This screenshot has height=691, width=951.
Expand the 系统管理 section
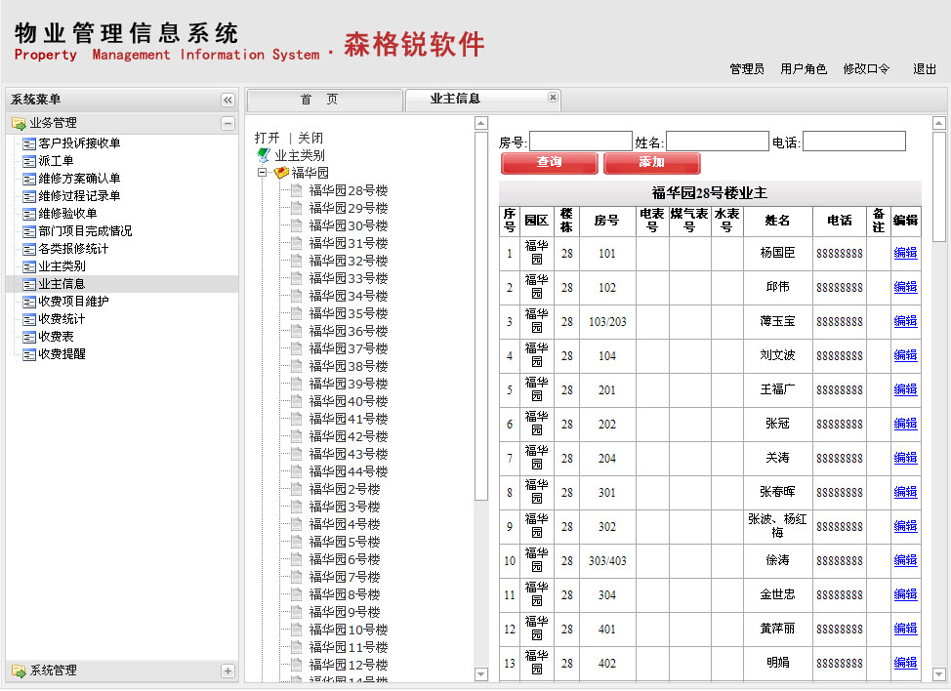(227, 671)
